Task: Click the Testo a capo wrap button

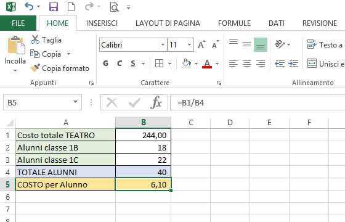Action: (x=325, y=44)
